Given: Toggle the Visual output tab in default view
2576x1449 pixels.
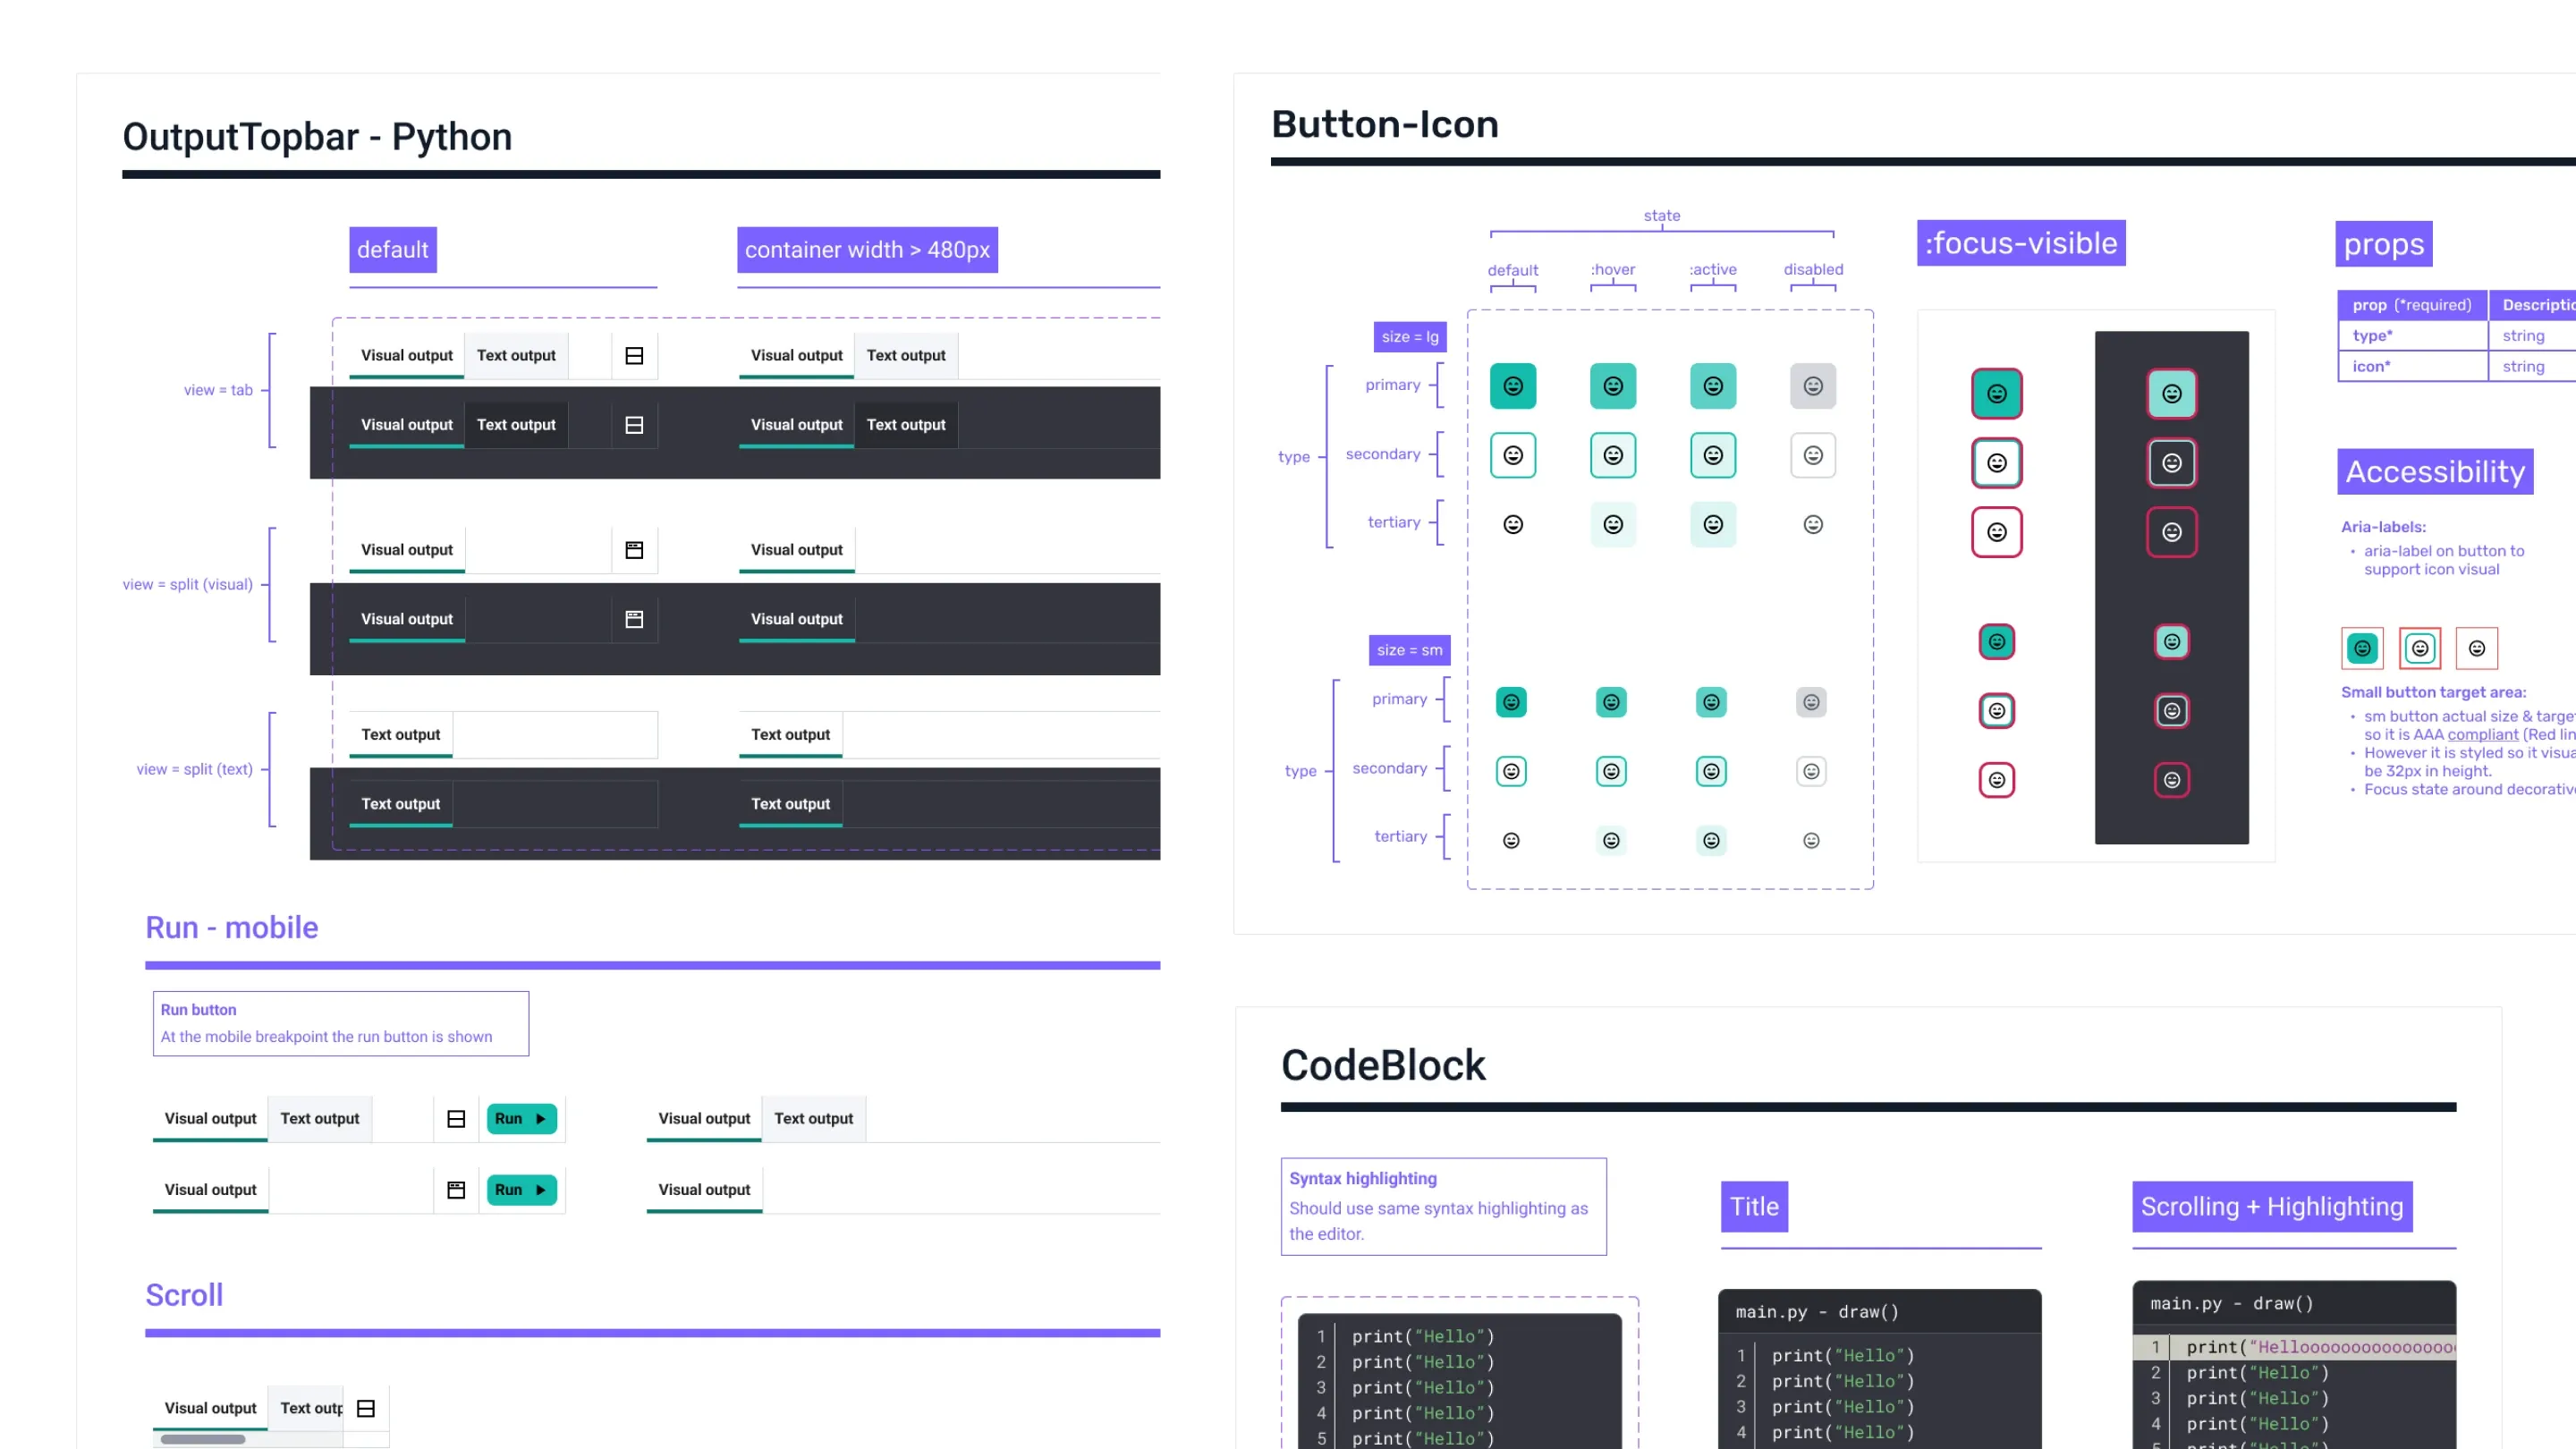Looking at the screenshot, I should pyautogui.click(x=405, y=354).
